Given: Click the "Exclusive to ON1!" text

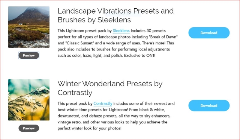Looking at the screenshot, I should [x=139, y=55].
